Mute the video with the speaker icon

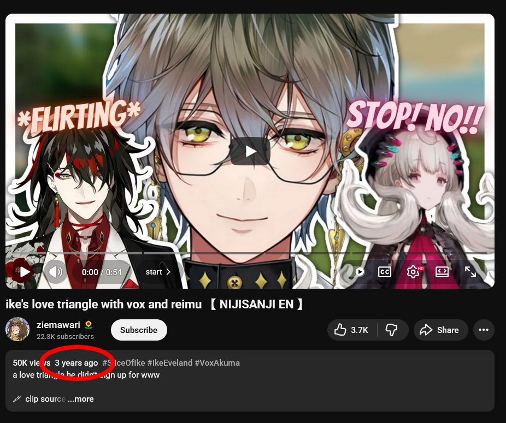tap(56, 272)
